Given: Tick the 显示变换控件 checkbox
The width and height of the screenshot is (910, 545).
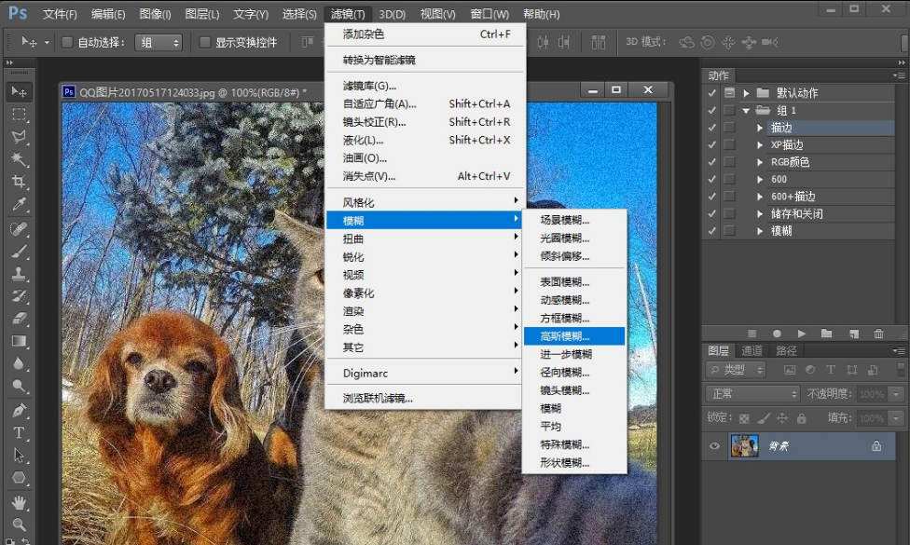Looking at the screenshot, I should coord(205,43).
